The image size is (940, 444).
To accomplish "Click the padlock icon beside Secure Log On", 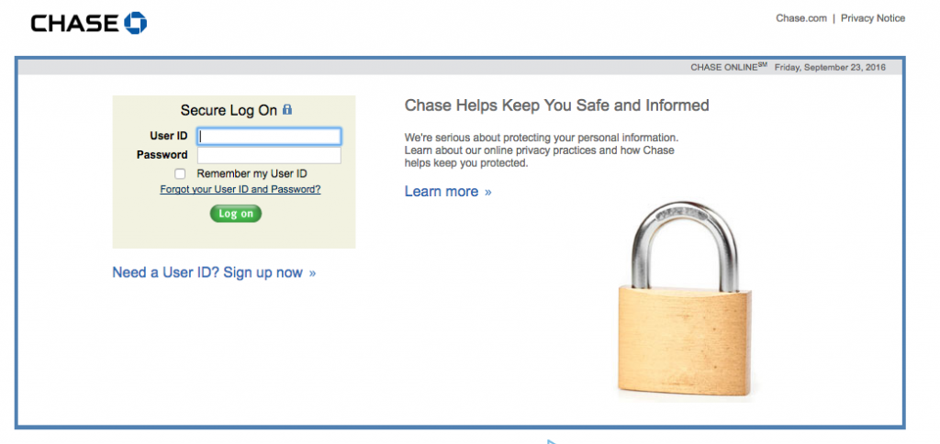I will (287, 110).
